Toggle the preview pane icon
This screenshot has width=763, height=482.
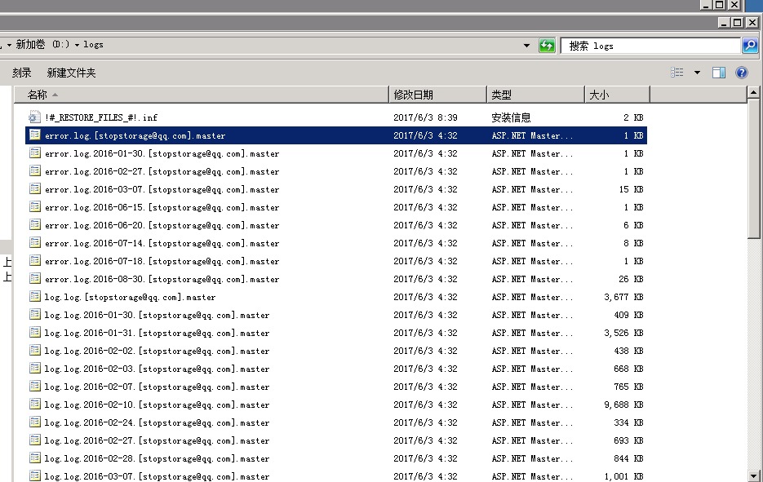719,73
